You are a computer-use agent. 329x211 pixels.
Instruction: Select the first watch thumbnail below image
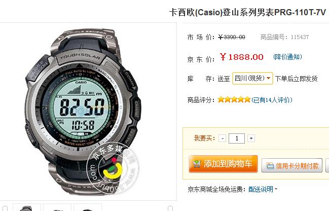(27, 207)
